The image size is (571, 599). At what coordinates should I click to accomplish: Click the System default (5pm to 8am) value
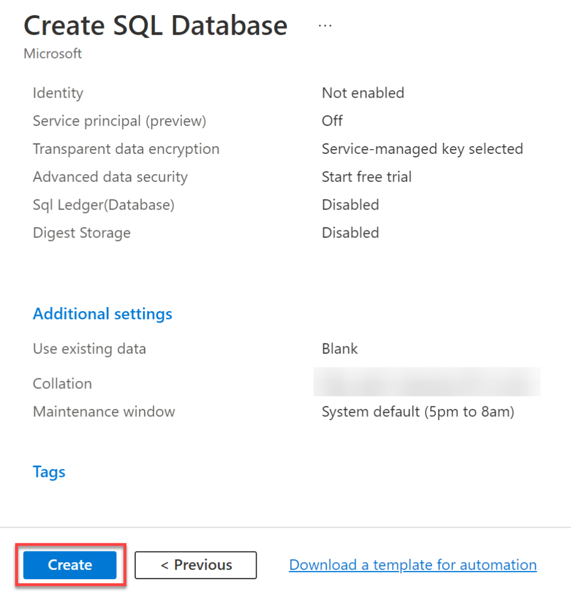[418, 411]
